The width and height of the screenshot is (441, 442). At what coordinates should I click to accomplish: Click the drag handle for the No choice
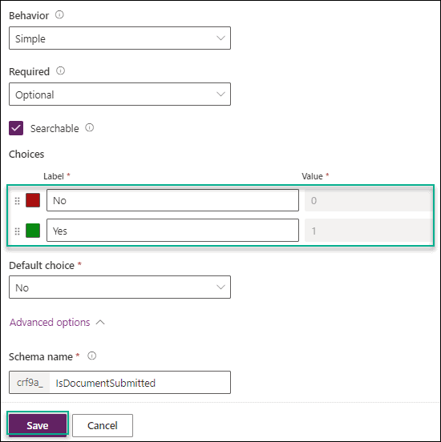point(17,201)
